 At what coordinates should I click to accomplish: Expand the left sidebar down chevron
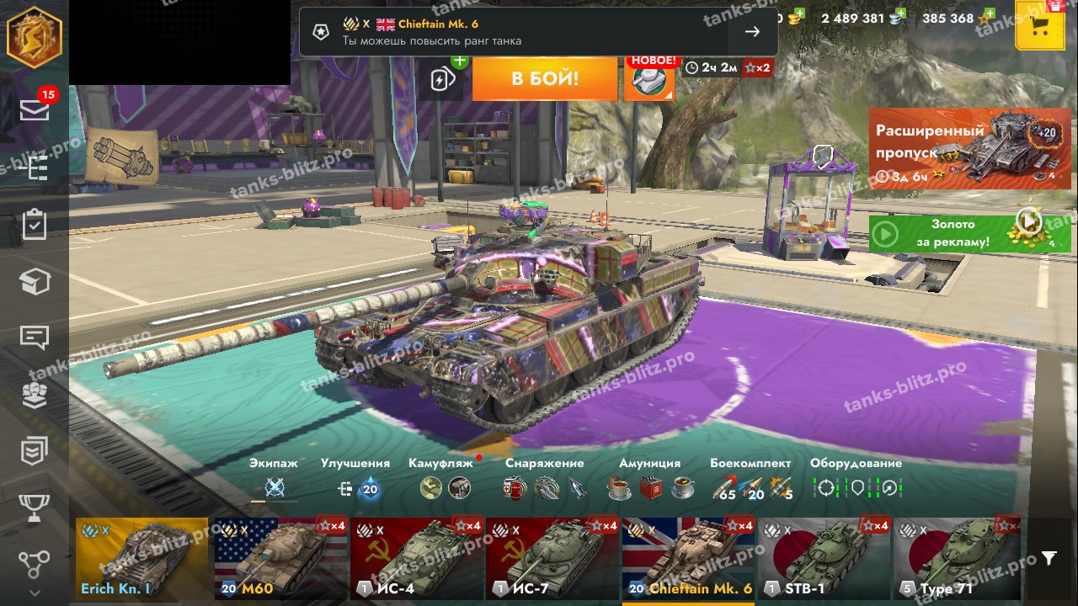coord(35,593)
